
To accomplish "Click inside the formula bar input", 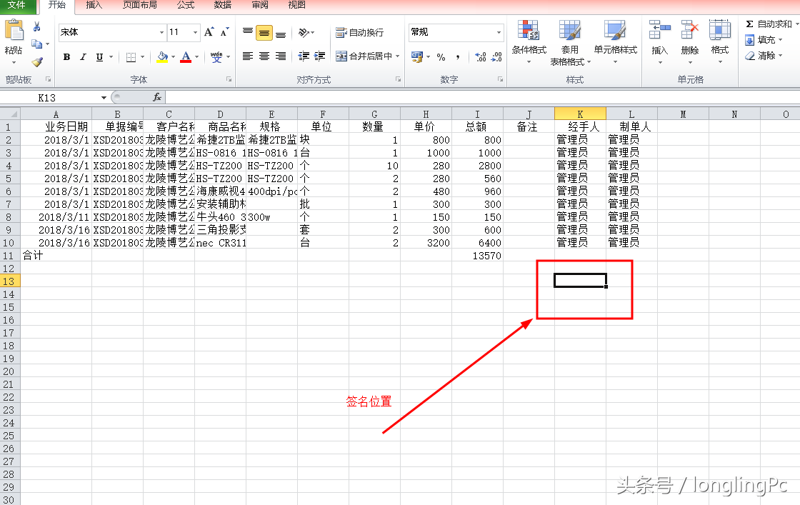I will pyautogui.click(x=482, y=97).
